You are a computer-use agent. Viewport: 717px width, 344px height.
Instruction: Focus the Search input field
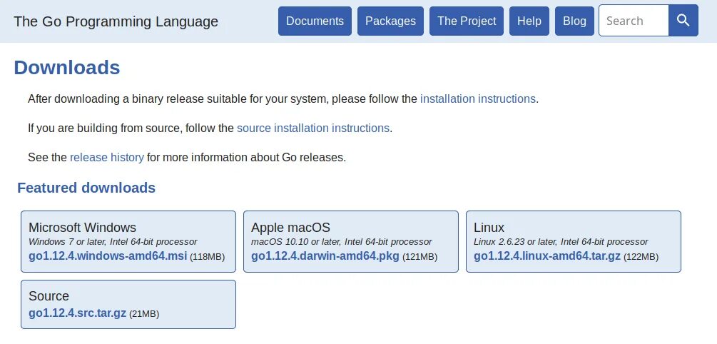[x=634, y=21]
